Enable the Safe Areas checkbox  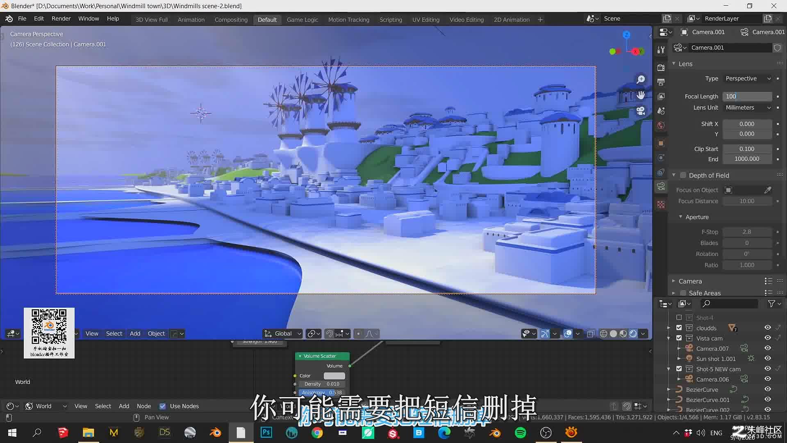click(x=683, y=293)
